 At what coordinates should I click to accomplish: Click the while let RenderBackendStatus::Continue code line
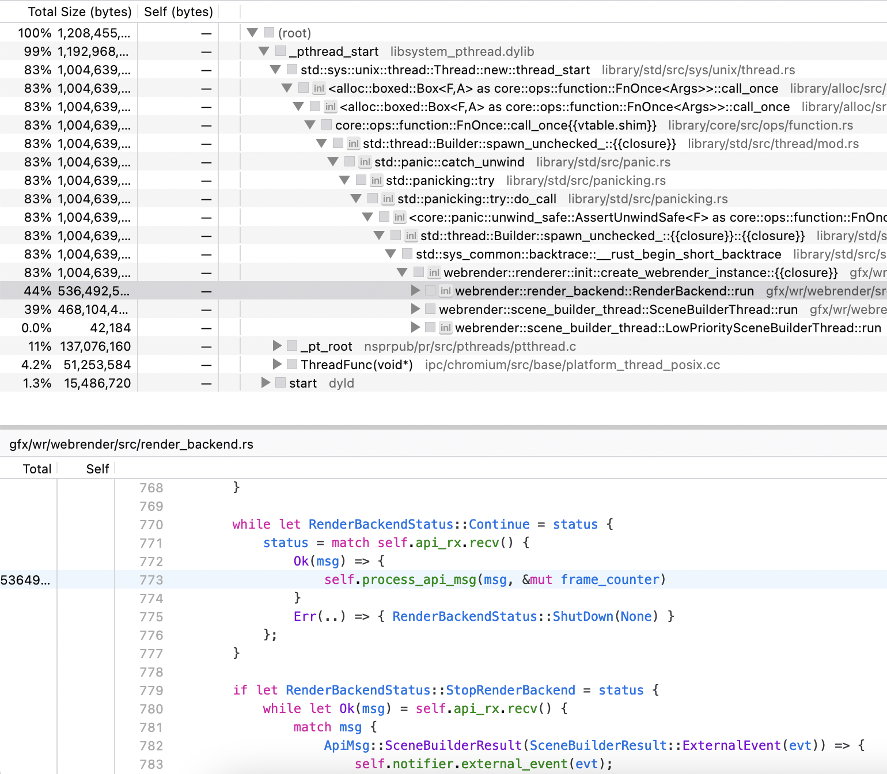[x=423, y=524]
